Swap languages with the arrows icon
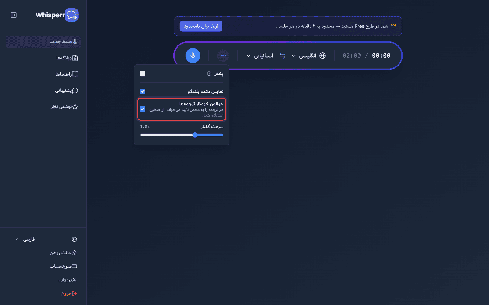The image size is (489, 305). (282, 56)
